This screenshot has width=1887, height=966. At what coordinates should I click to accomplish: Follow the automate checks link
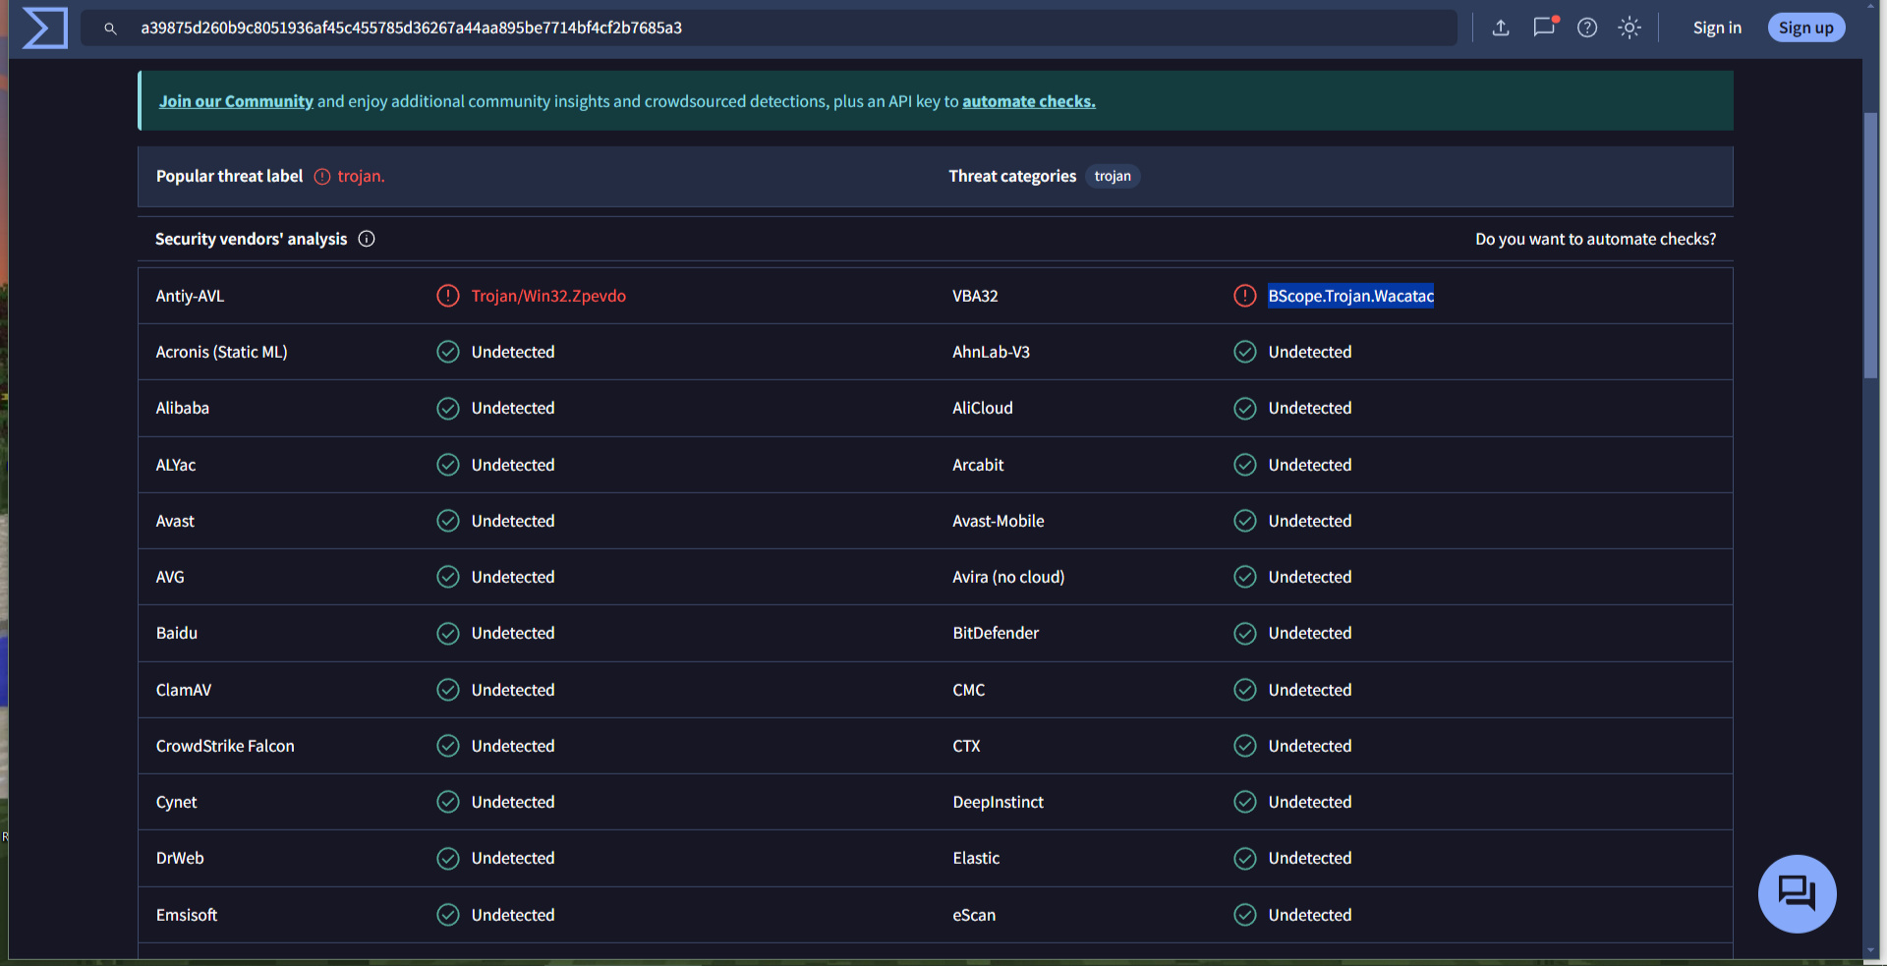[x=1028, y=101]
